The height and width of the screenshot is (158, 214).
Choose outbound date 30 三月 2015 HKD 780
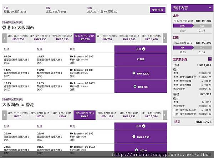pos(107,38)
